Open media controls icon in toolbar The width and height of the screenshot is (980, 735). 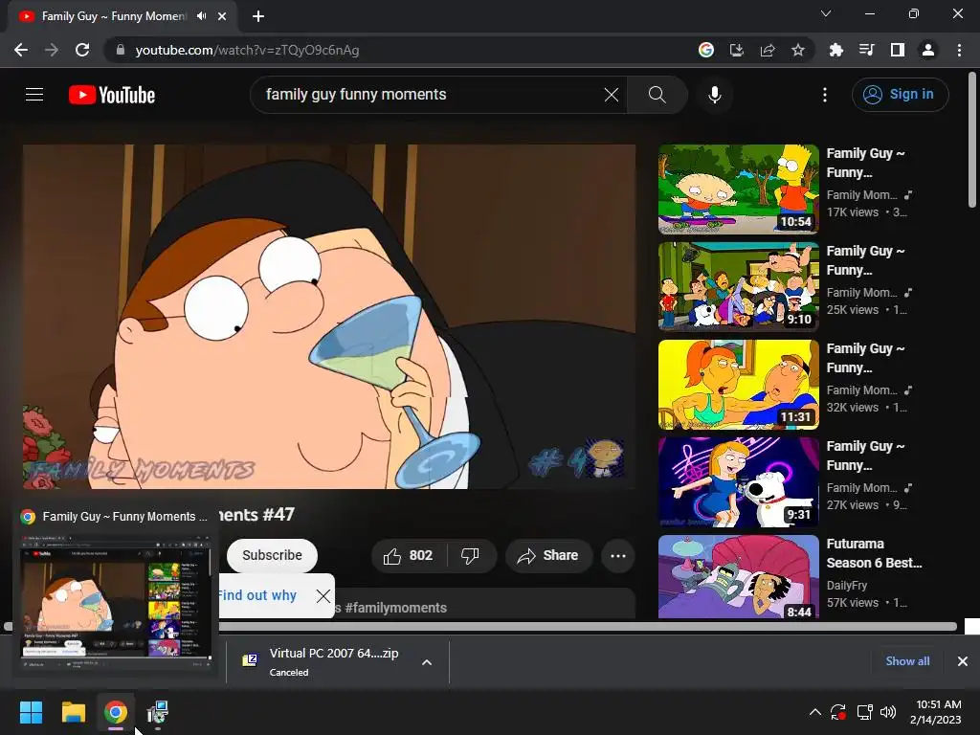(867, 50)
